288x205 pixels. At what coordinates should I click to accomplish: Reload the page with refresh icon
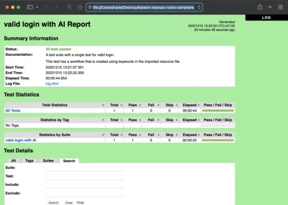click(x=199, y=8)
